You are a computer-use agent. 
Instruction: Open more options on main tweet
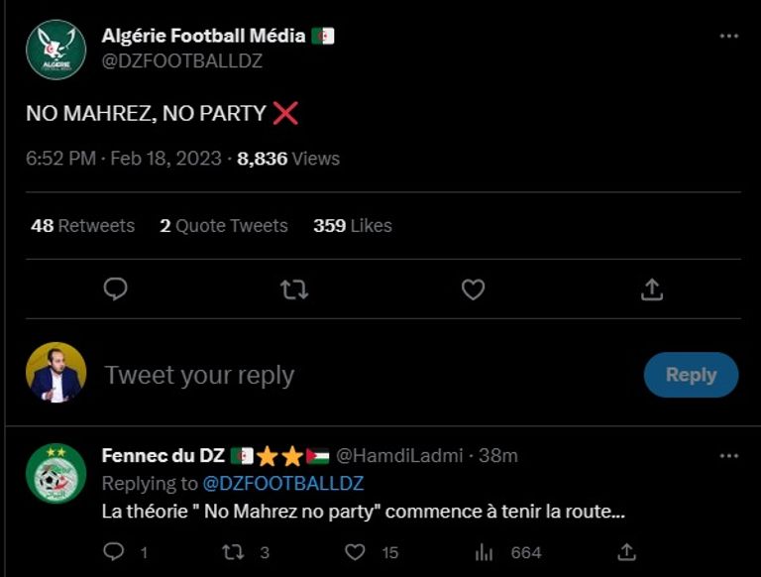[x=729, y=36]
